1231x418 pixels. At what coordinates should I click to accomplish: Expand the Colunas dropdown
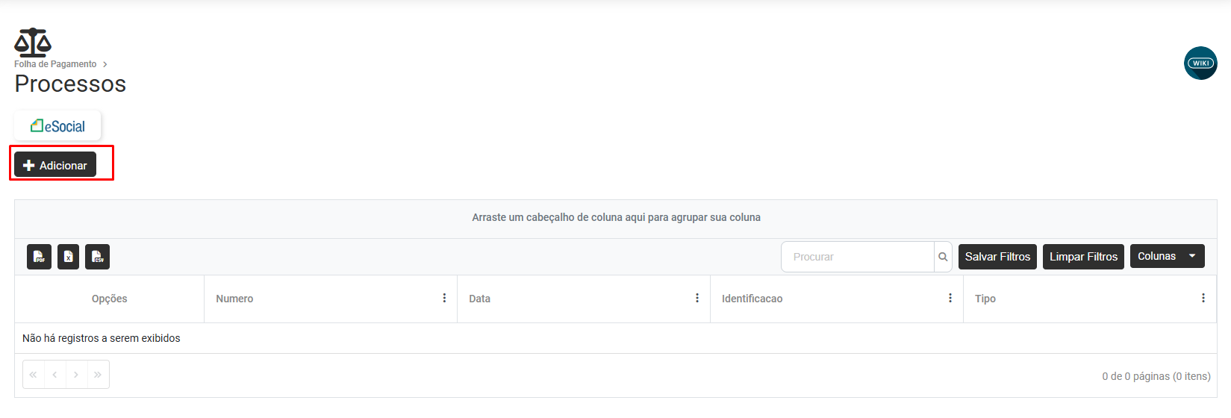click(x=1168, y=256)
